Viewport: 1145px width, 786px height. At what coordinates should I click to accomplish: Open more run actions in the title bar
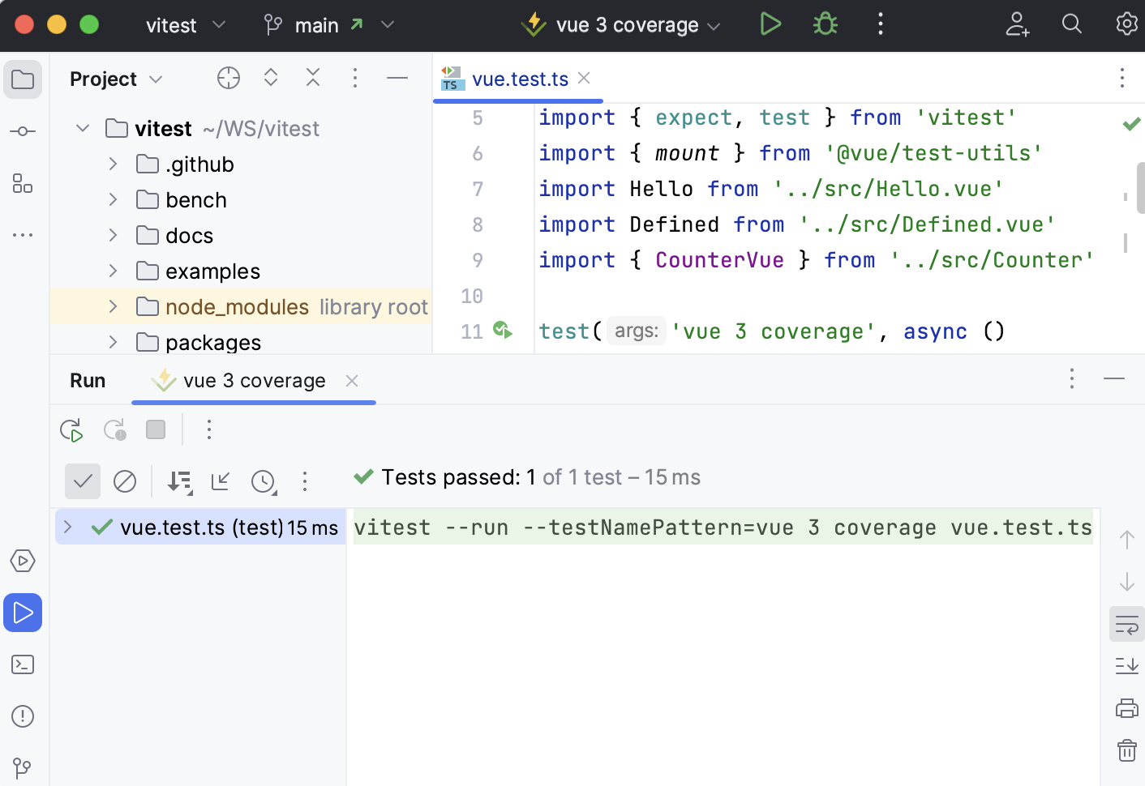click(x=881, y=24)
